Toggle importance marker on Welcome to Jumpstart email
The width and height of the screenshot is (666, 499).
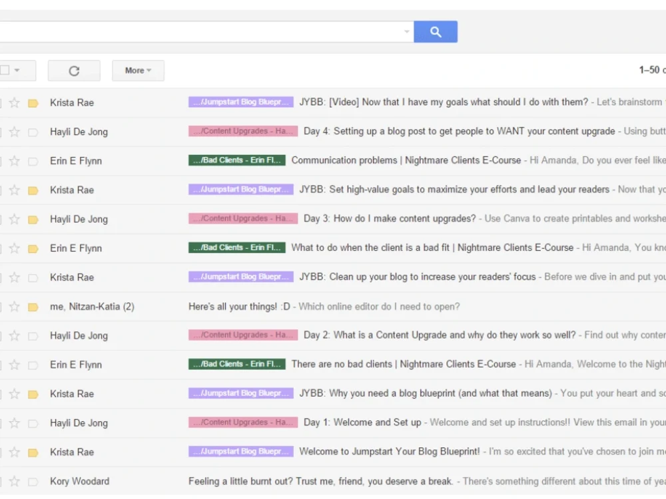coord(33,452)
